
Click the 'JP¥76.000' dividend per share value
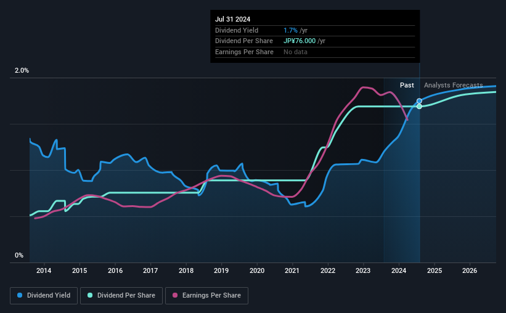coord(300,41)
